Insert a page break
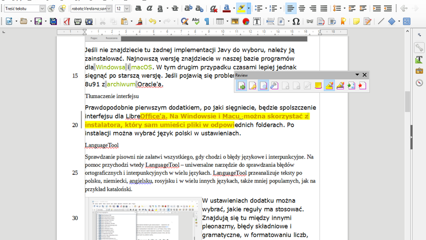Image resolution: width=426 pixels, height=240 pixels. point(270,21)
